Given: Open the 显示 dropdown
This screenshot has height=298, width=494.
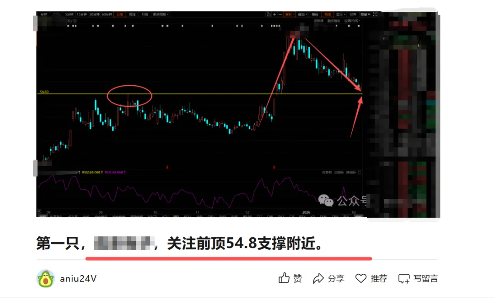Looking at the screenshot, I should point(341,15).
